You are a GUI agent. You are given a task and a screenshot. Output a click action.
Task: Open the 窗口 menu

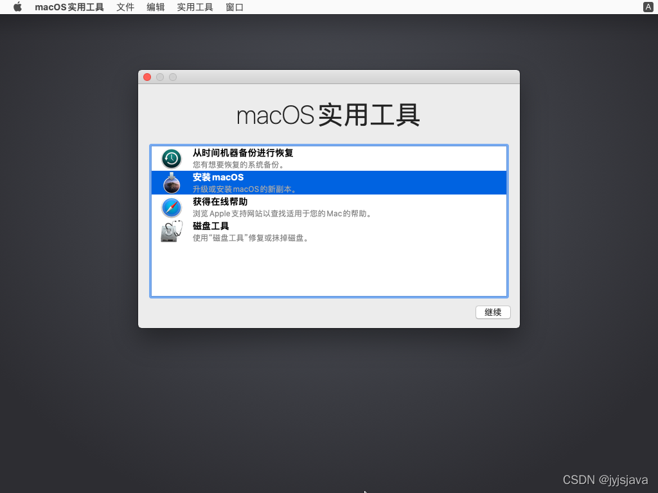coord(234,7)
